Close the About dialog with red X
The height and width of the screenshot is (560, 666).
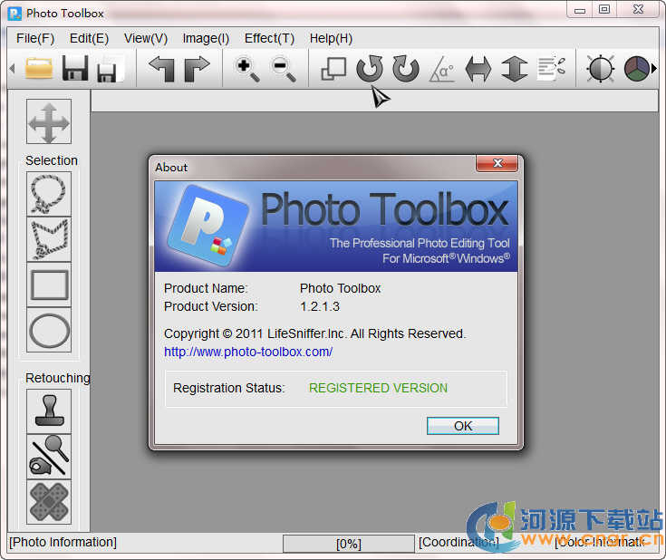(497, 163)
